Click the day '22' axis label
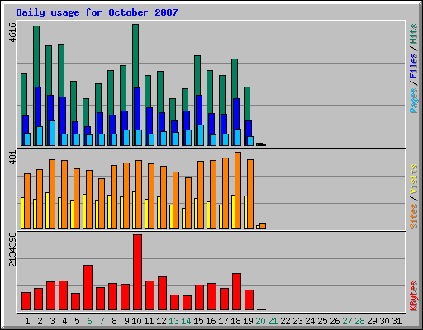The height and width of the screenshot is (330, 423). [285, 321]
